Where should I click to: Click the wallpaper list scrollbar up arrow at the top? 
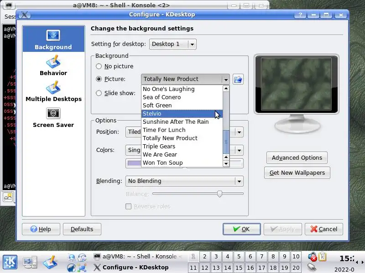(226, 88)
